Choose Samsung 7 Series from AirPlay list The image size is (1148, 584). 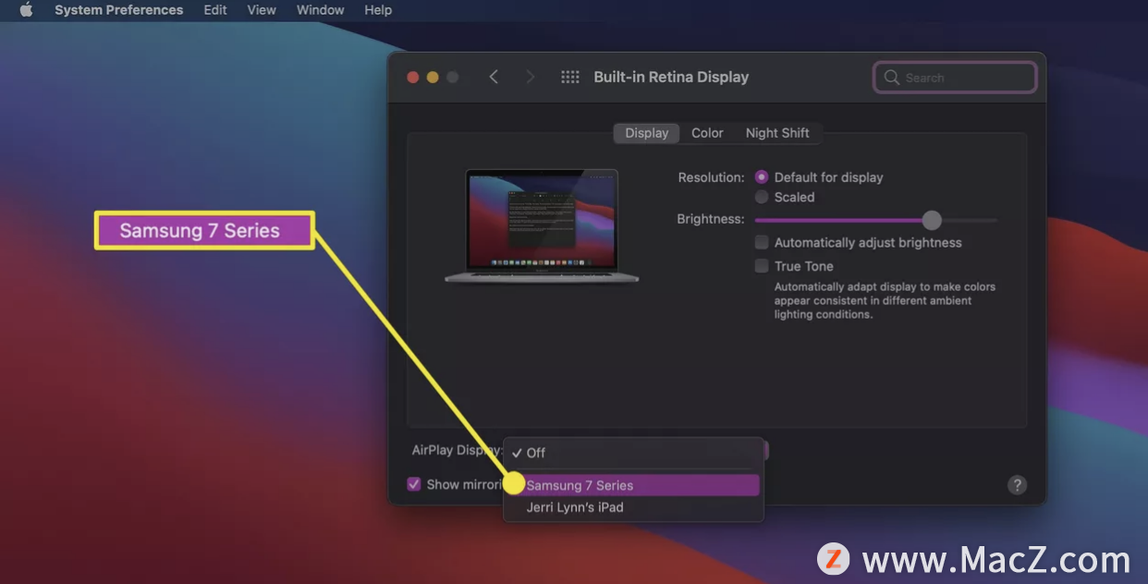[580, 485]
